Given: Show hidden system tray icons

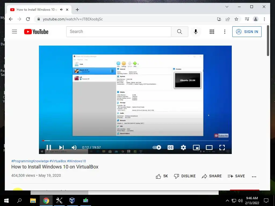Looking at the screenshot, I should tap(227, 201).
